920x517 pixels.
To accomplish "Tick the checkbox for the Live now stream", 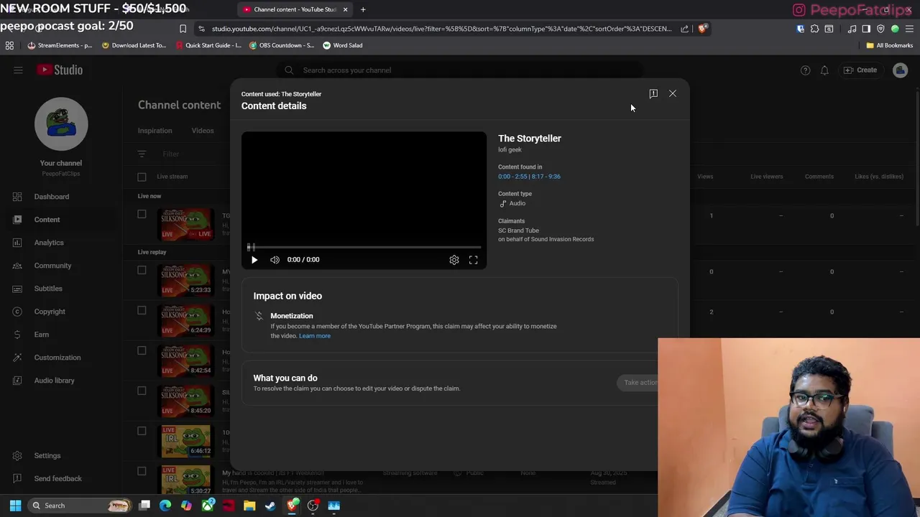I will click(142, 214).
